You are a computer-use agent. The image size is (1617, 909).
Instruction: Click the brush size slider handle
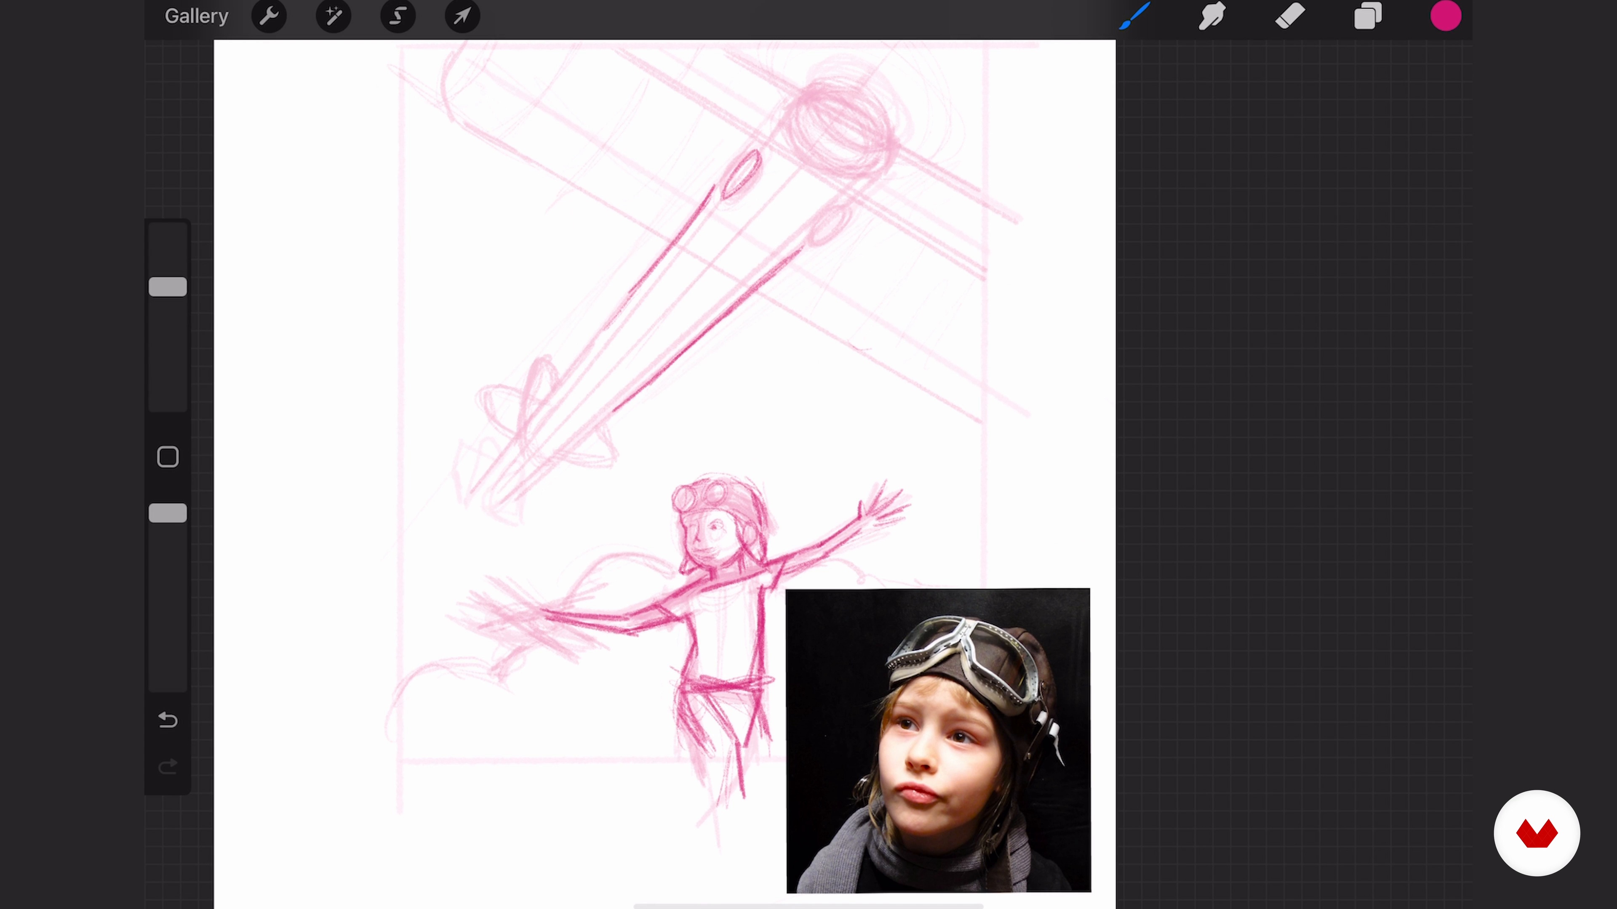pos(168,287)
